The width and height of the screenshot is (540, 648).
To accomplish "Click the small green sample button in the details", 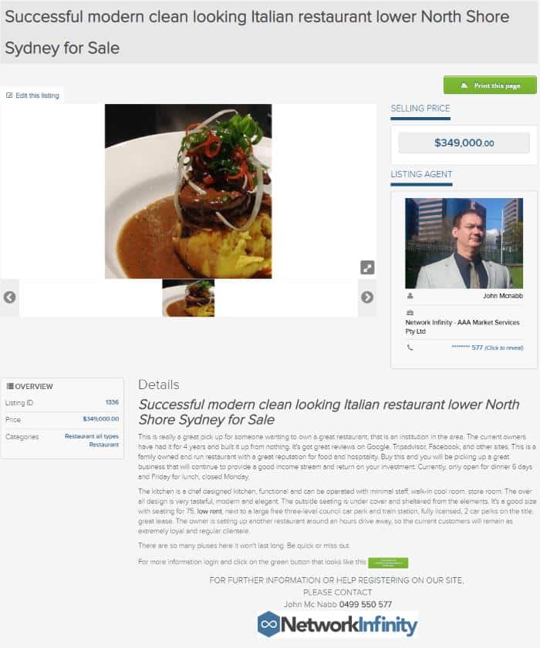I will pyautogui.click(x=388, y=562).
